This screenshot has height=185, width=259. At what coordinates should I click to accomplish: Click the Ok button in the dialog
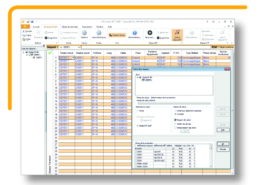tap(223, 144)
